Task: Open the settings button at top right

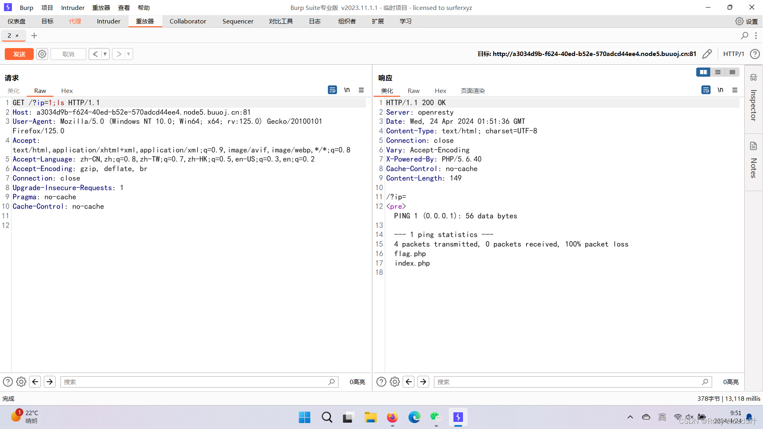Action: click(x=746, y=21)
